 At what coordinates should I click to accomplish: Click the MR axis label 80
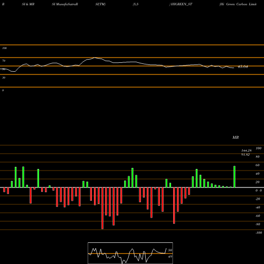258,157
